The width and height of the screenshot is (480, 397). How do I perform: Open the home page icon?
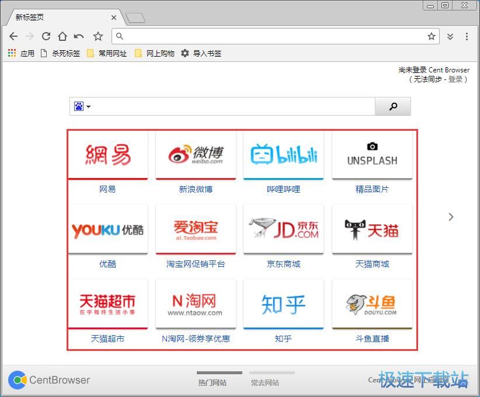(x=62, y=36)
